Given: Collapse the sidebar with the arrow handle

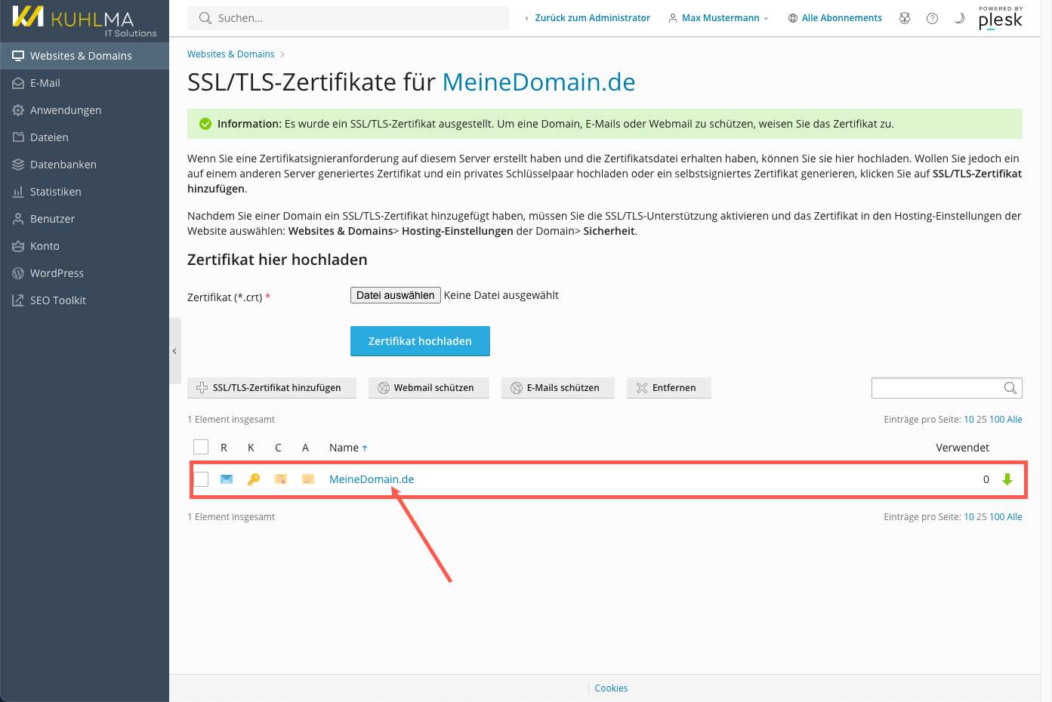Looking at the screenshot, I should pos(174,351).
